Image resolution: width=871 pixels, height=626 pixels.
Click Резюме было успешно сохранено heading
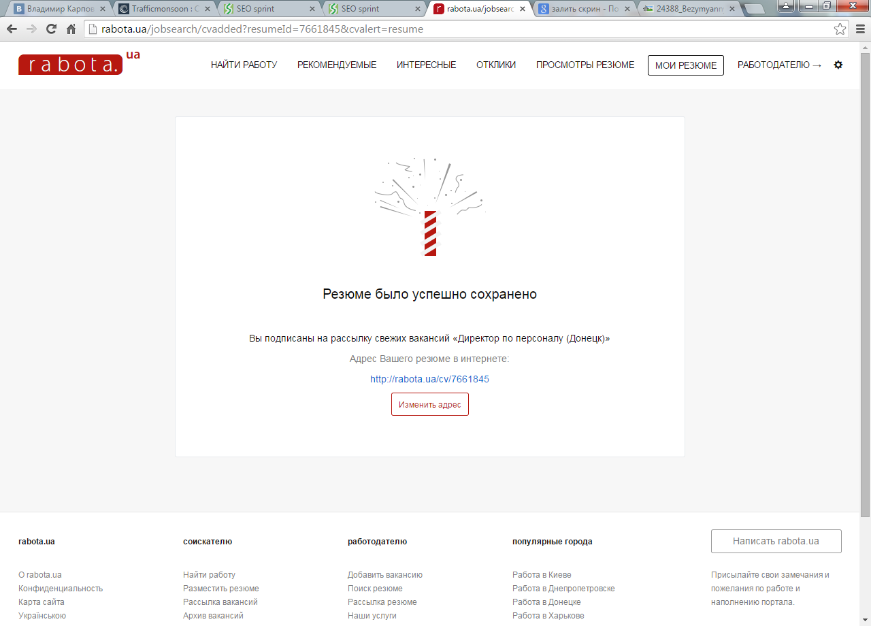[x=429, y=295]
